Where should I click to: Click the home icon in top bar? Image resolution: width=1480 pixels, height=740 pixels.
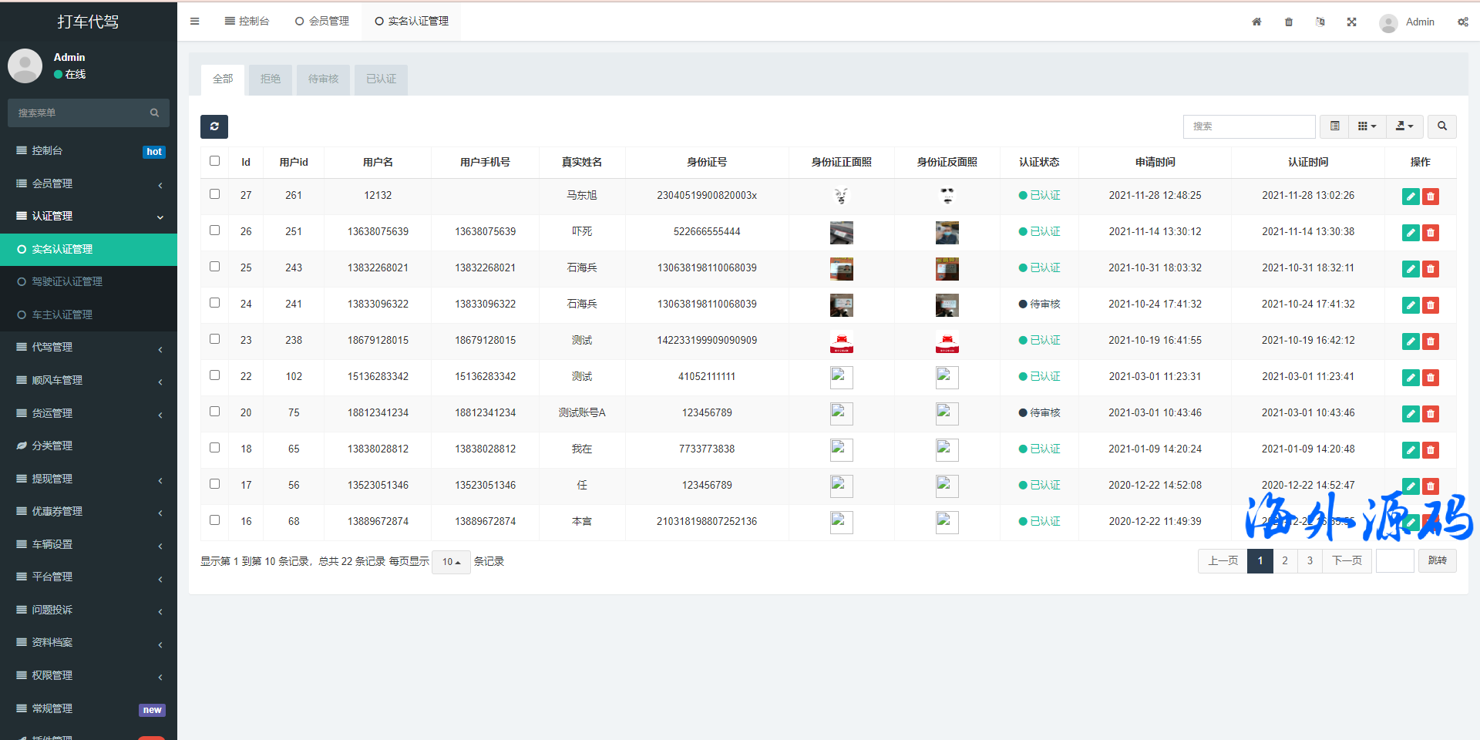pyautogui.click(x=1256, y=22)
